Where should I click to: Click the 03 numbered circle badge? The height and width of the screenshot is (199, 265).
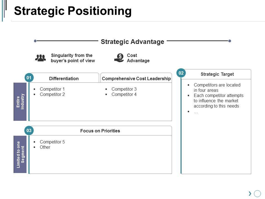29,130
